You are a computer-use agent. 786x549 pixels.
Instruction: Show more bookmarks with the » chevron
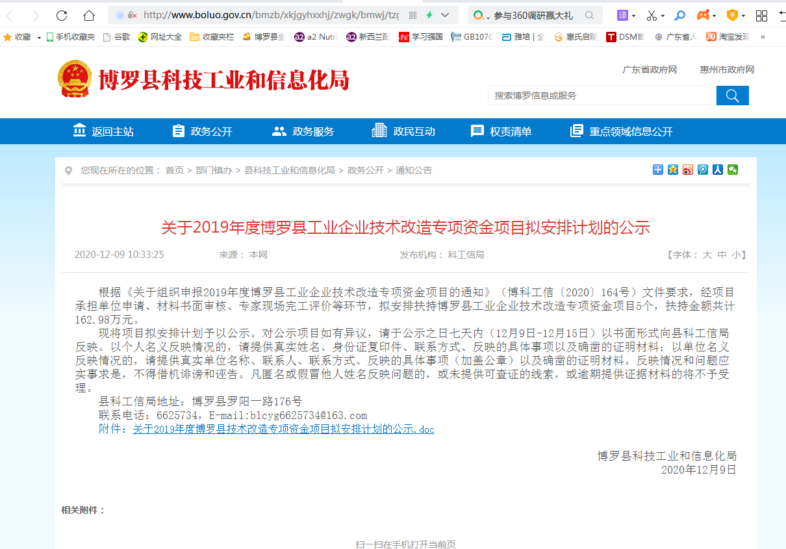coord(763,37)
